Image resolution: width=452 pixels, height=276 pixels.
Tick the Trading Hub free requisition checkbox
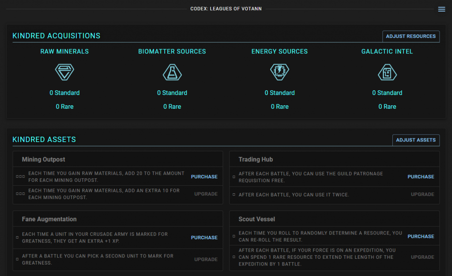pyautogui.click(x=234, y=177)
